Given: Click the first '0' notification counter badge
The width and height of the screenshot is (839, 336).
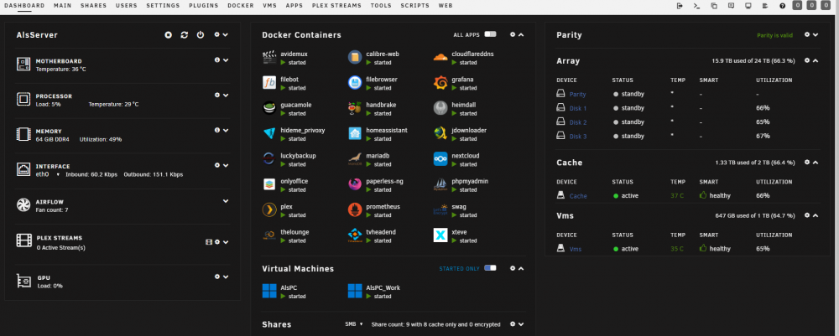Looking at the screenshot, I should point(797,6).
